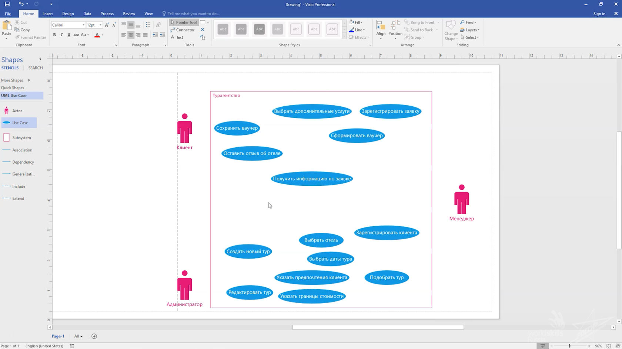Toggle underline formatting
The width and height of the screenshot is (622, 349).
click(68, 35)
